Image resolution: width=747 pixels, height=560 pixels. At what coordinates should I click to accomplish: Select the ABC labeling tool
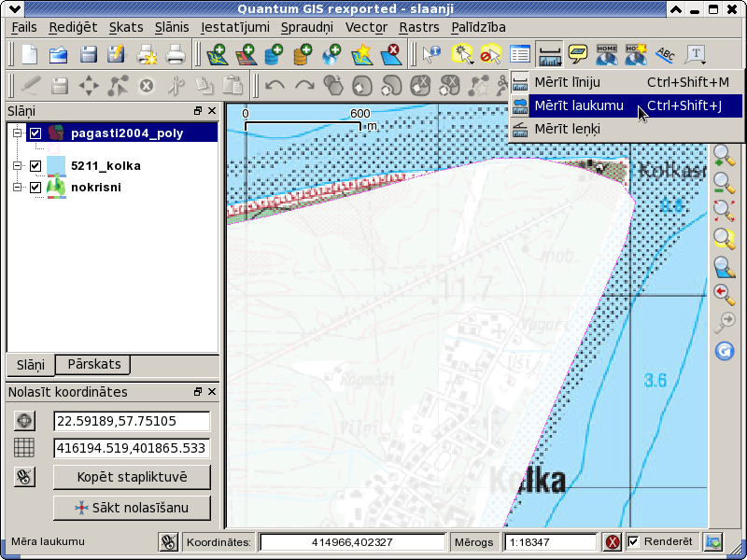point(665,54)
